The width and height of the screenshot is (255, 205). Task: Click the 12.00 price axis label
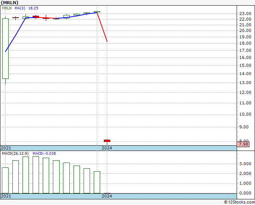(x=245, y=92)
